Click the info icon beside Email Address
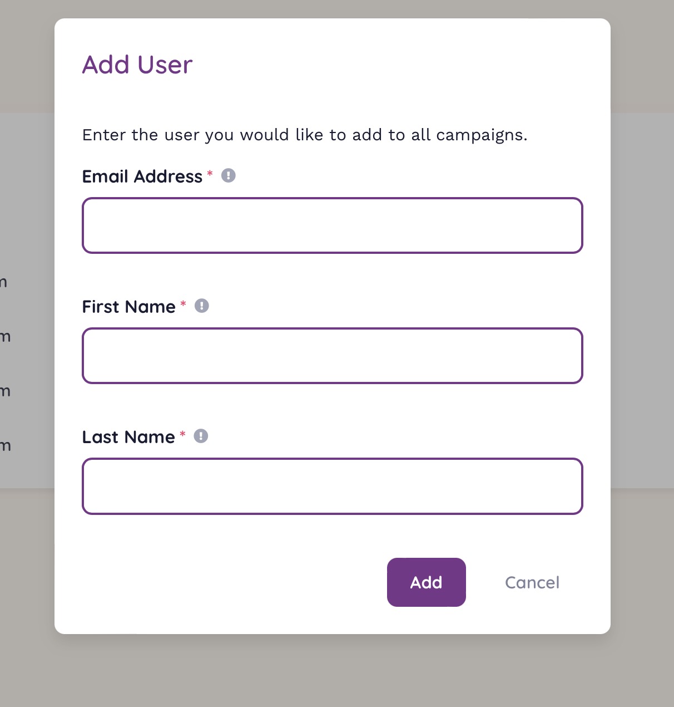The width and height of the screenshot is (674, 707). 229,175
